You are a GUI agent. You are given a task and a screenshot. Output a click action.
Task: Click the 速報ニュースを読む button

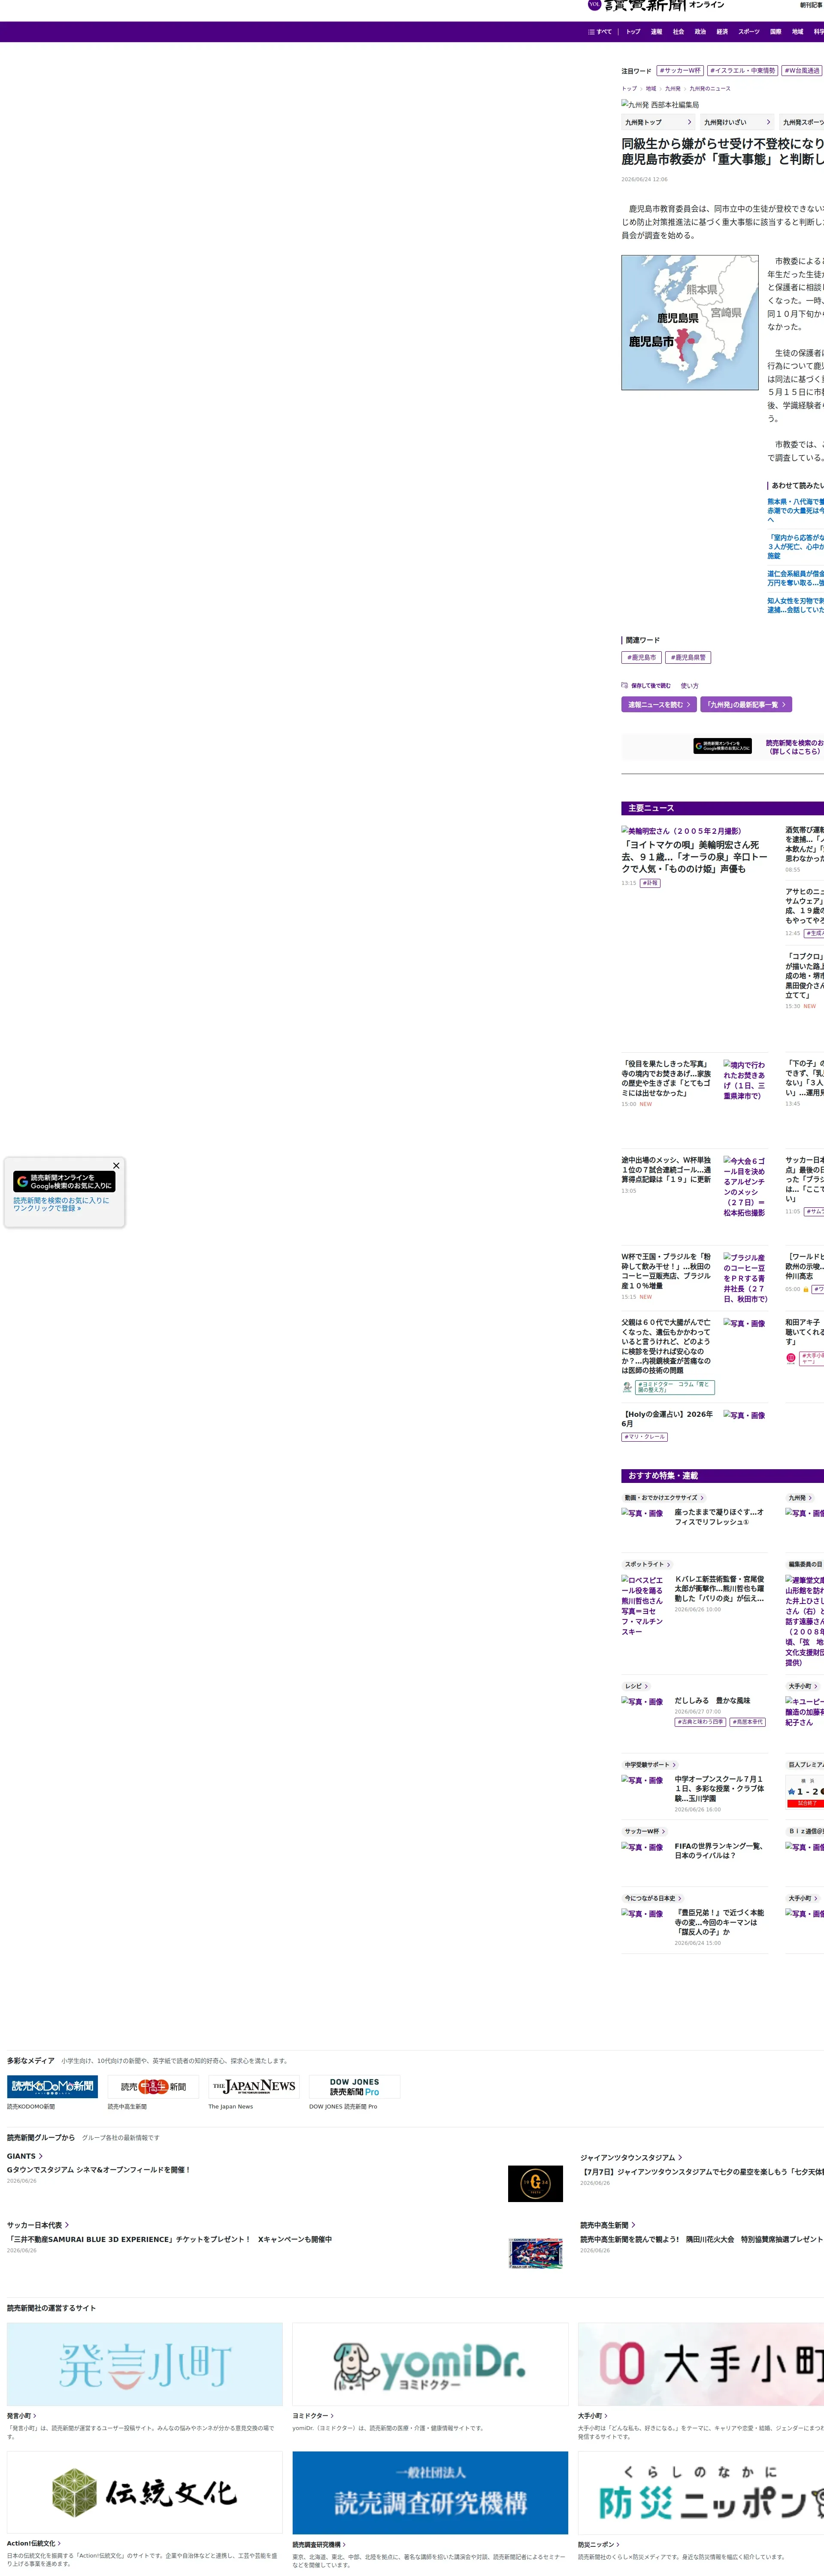659,705
